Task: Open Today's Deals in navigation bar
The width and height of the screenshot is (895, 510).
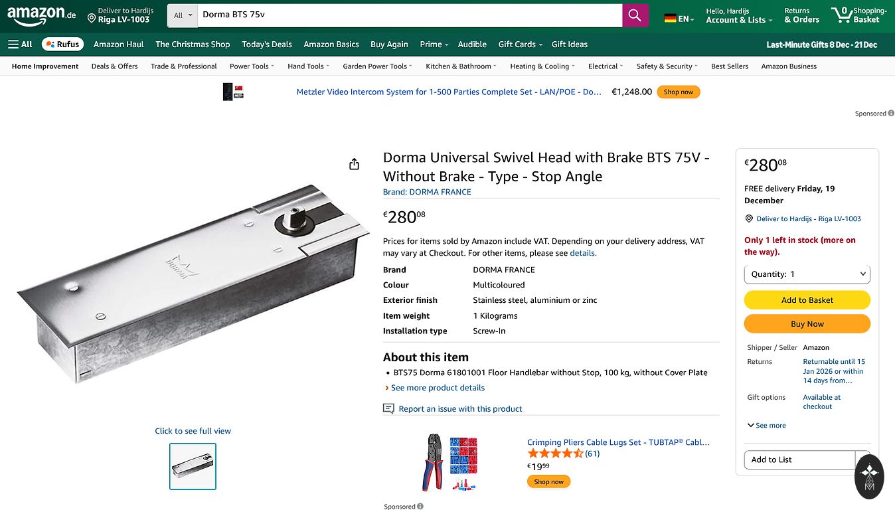Action: 267,44
